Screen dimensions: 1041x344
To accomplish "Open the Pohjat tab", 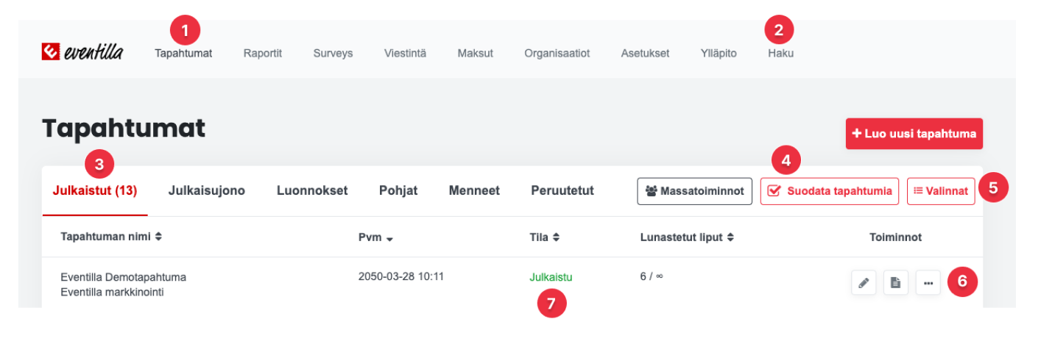I will 398,191.
